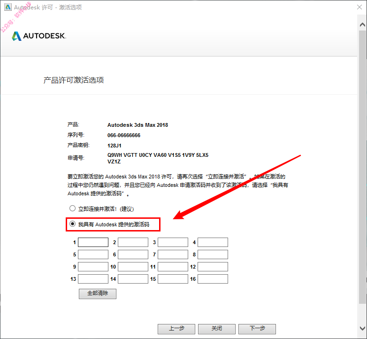
Task: Focus activation code field 3
Action: tap(173, 242)
